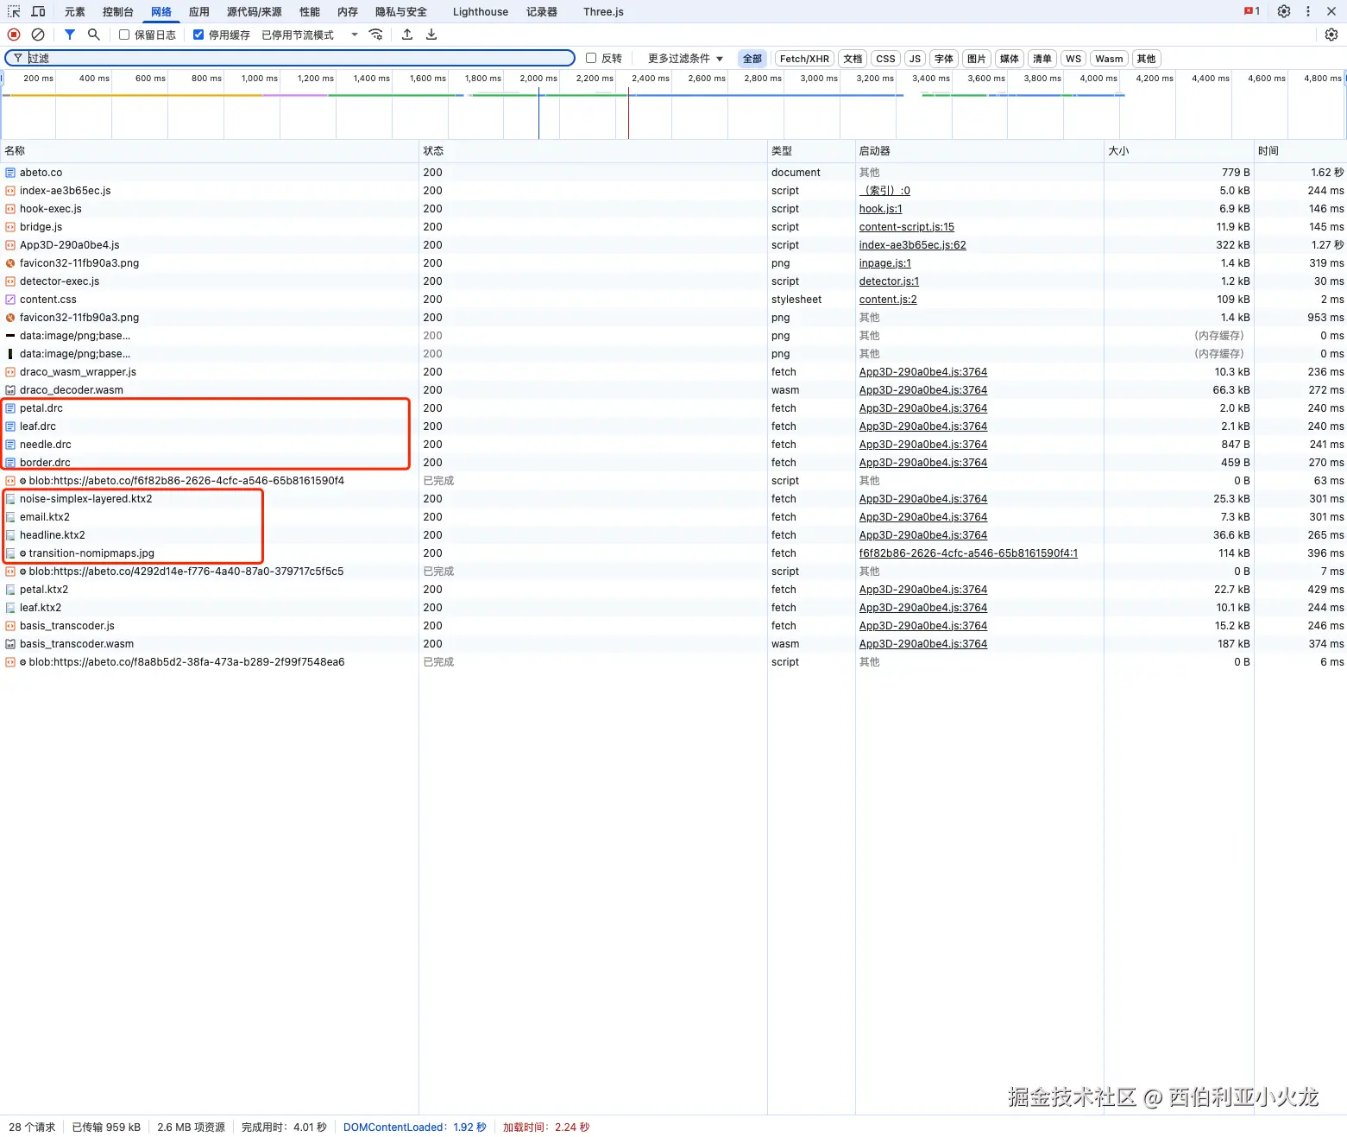Select the noise-simplex-layered.ktx2 request

coord(673,499)
